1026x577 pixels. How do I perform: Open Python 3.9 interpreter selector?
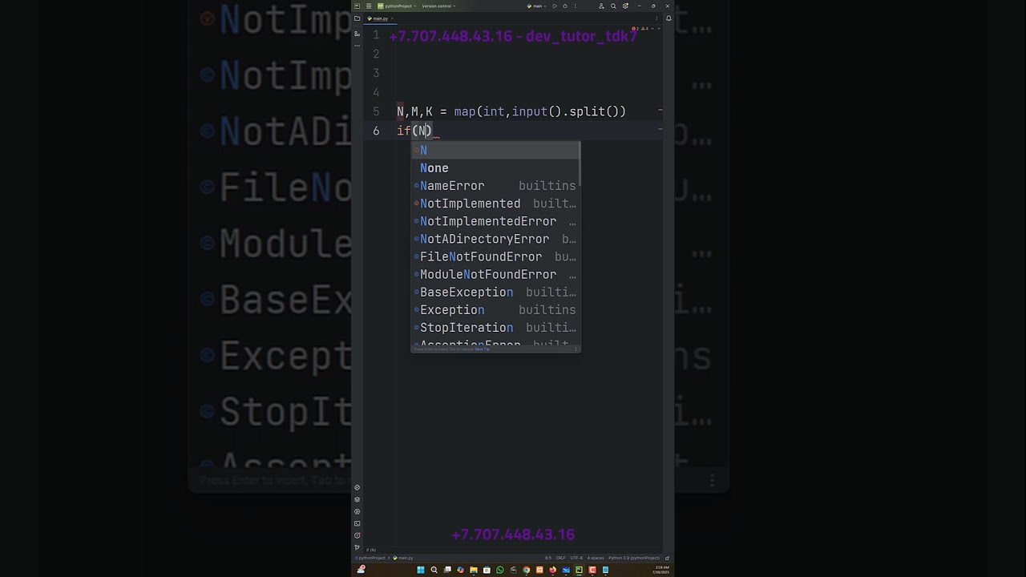[634, 558]
